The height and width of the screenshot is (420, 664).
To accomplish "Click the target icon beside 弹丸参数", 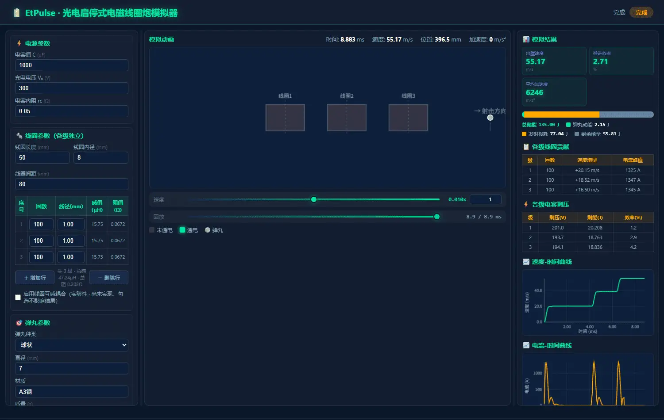I will [19, 323].
